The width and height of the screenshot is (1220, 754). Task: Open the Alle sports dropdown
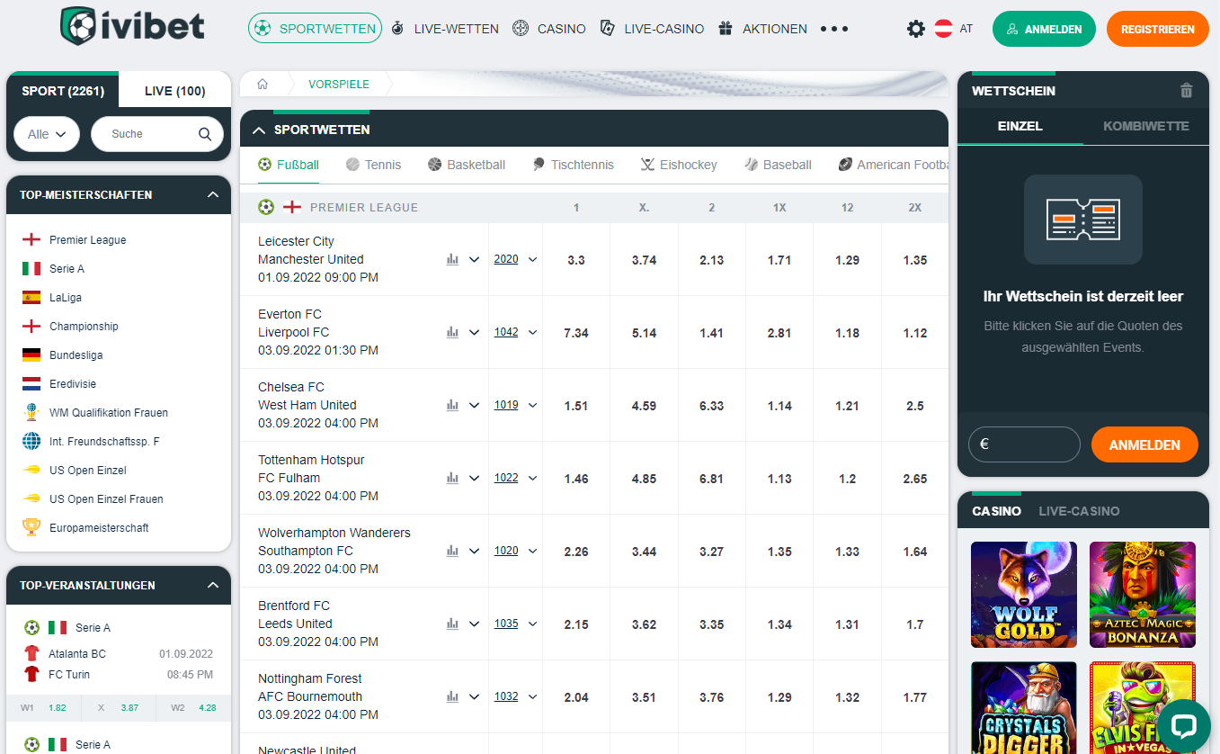(x=46, y=133)
